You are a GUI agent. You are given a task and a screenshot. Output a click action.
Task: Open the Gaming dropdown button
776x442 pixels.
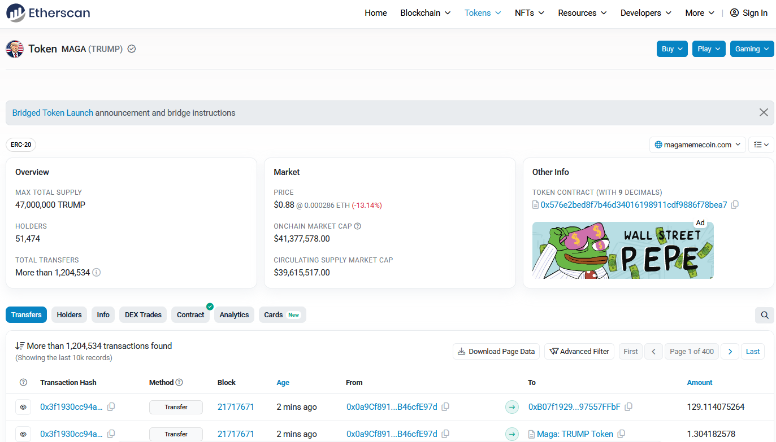pos(752,49)
